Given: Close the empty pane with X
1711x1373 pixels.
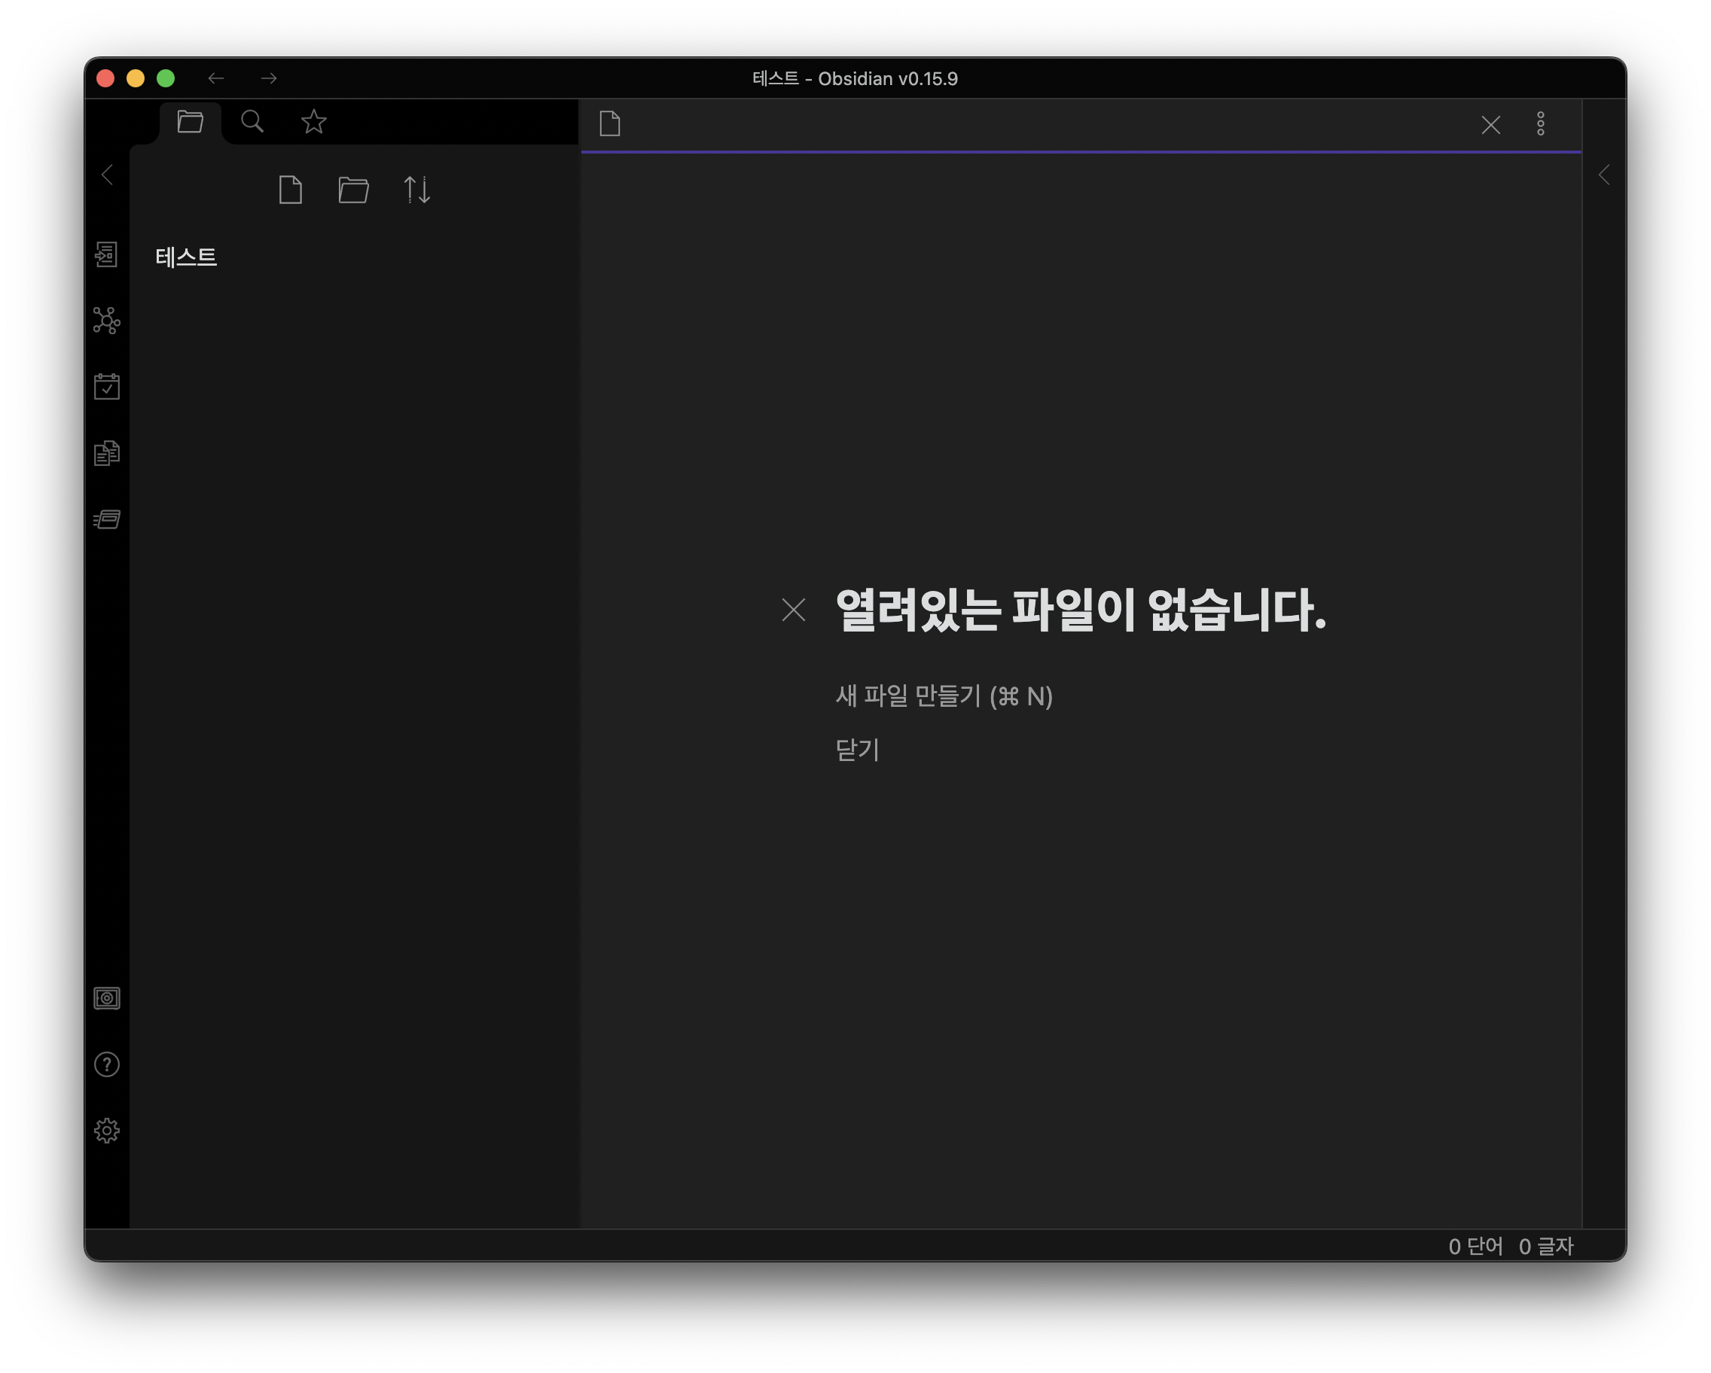Looking at the screenshot, I should coord(1490,124).
